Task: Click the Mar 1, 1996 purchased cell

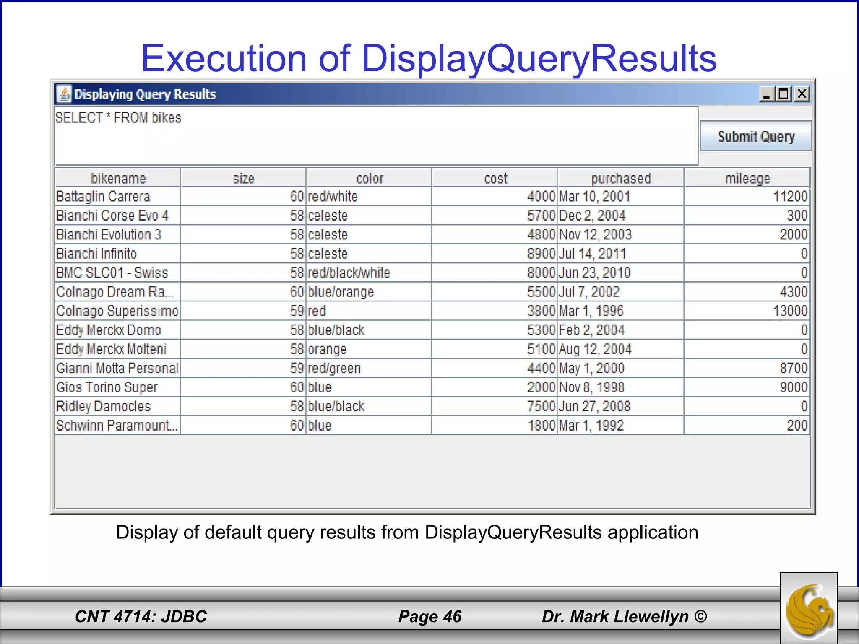Action: coord(621,311)
